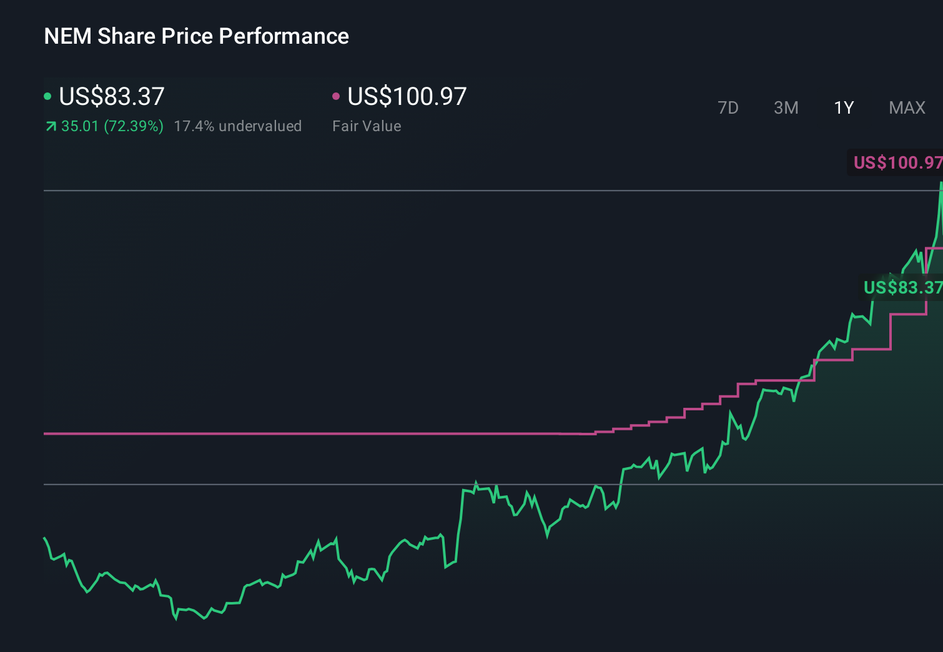Click the 35.01 (72.39%) price change

[112, 126]
